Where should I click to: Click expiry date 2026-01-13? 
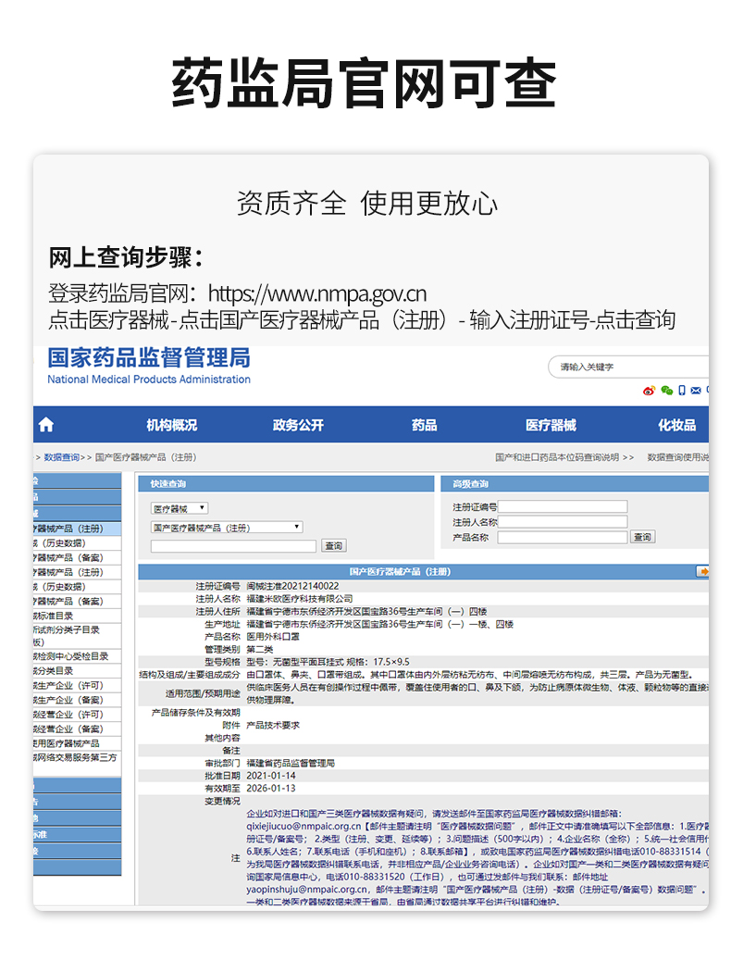(x=271, y=789)
